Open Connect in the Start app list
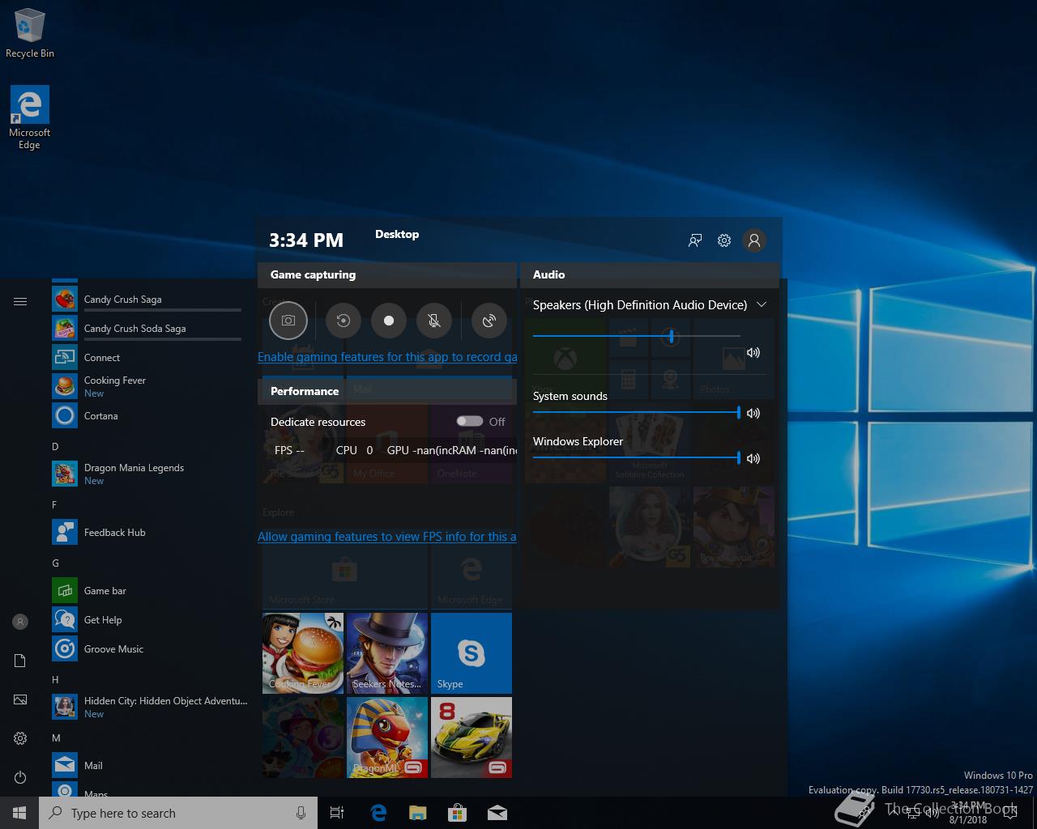This screenshot has width=1037, height=829. [151, 358]
